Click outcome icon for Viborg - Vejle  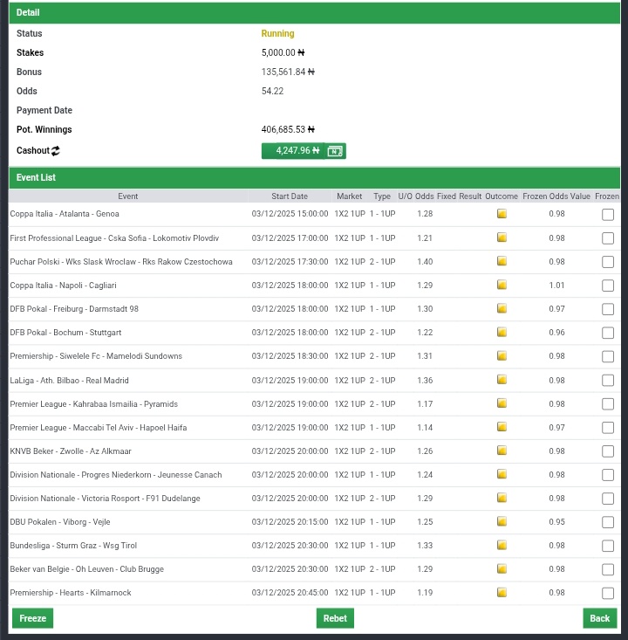(502, 521)
